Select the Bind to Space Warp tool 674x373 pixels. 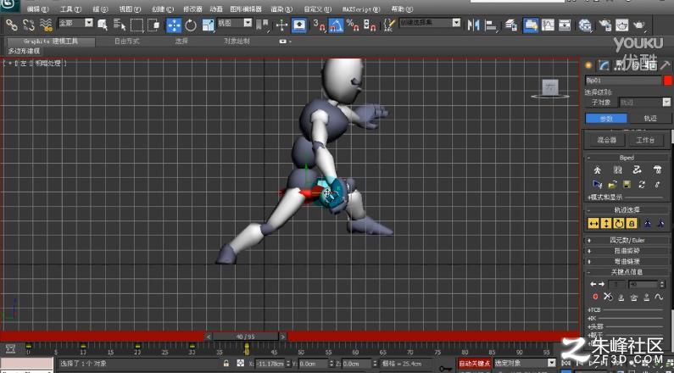coord(46,25)
